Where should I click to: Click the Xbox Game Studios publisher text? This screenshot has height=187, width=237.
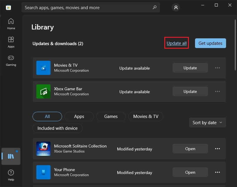tap(69, 151)
